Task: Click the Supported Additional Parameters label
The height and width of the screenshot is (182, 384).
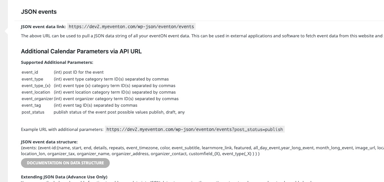Action: tap(57, 63)
